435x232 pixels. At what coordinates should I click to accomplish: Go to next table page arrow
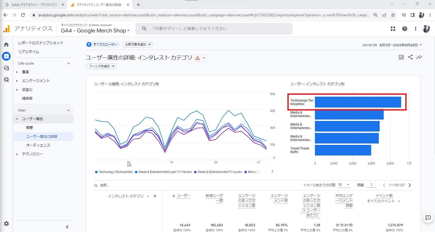tap(410, 185)
